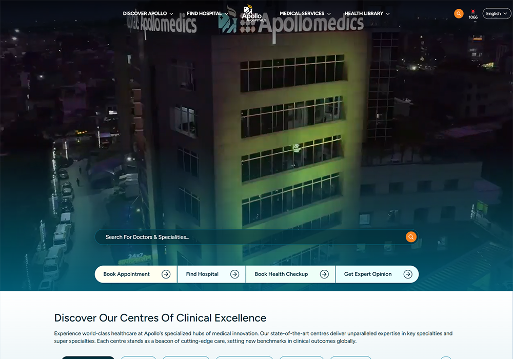Click the Apollo Hospitals logo in the header
The image size is (513, 359).
point(253,13)
